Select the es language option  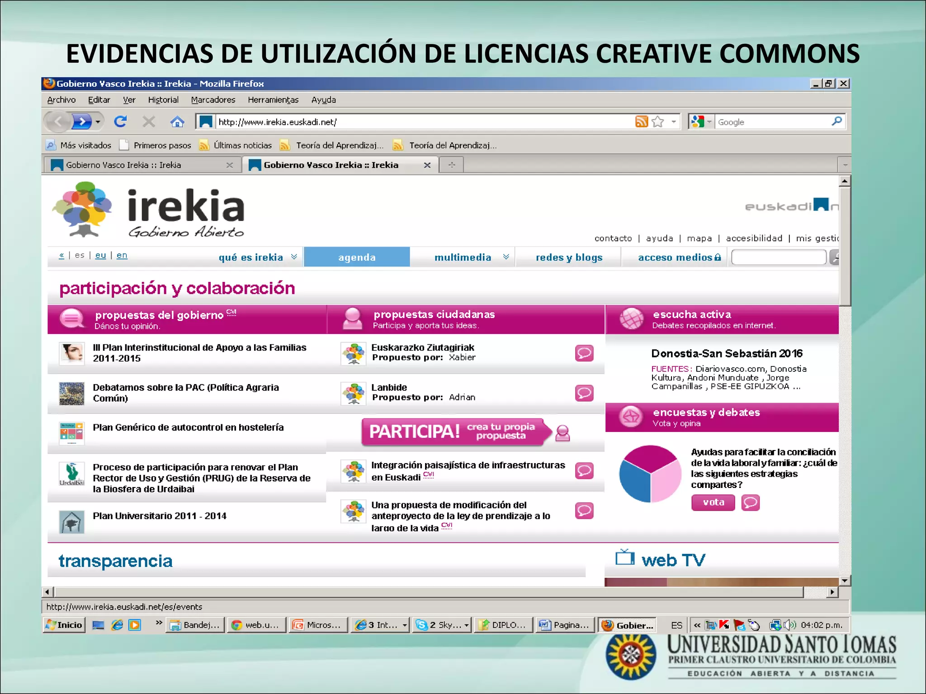click(x=79, y=255)
